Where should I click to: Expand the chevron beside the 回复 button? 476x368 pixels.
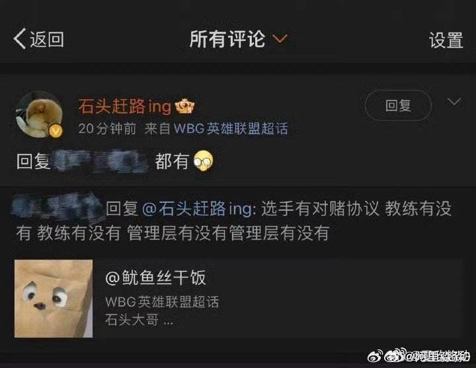(x=454, y=101)
